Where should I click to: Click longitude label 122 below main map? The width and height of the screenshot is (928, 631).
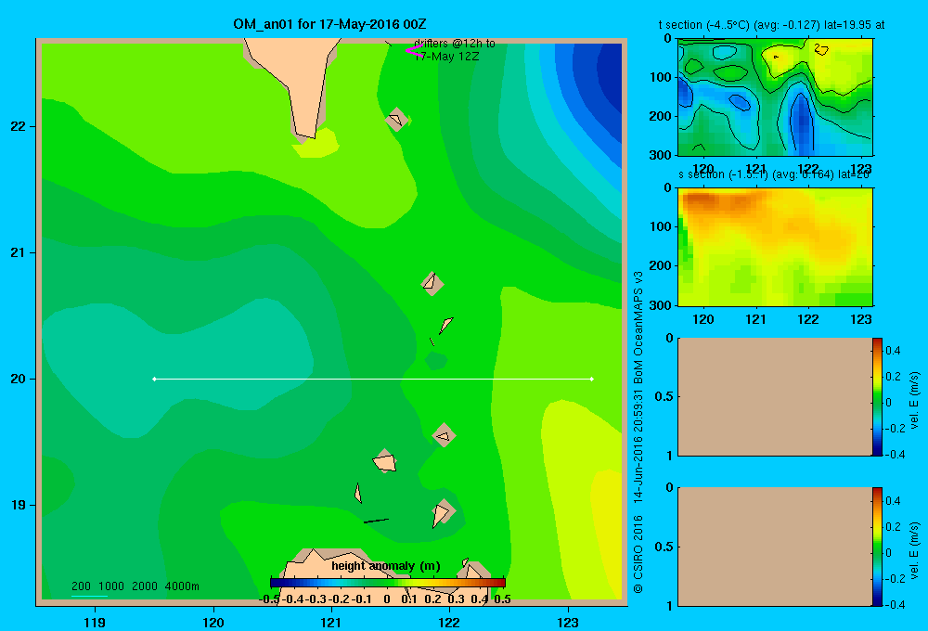coord(449,622)
